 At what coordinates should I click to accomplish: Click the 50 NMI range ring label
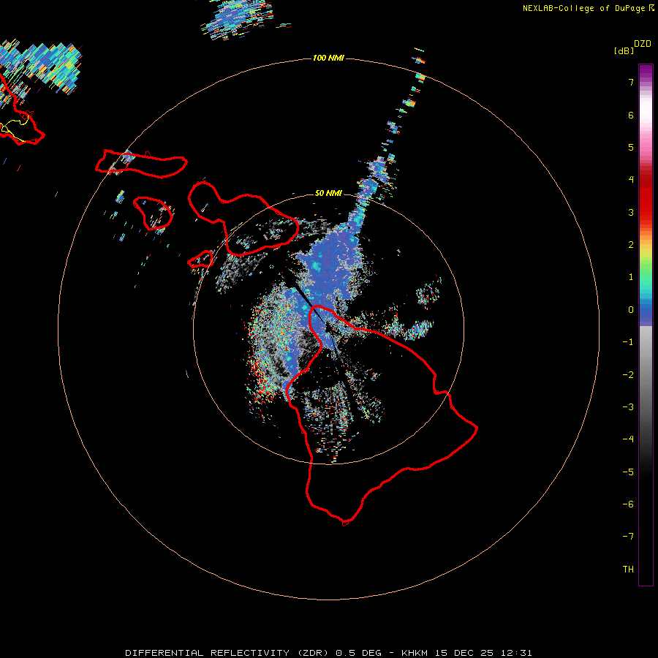coord(328,193)
